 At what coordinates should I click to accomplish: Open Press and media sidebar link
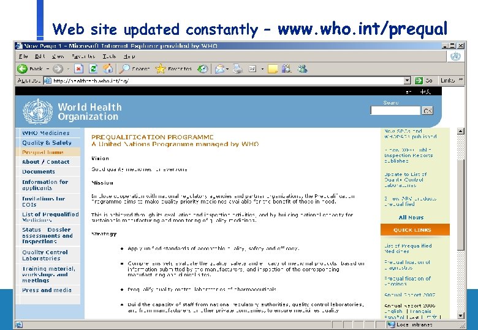47,290
